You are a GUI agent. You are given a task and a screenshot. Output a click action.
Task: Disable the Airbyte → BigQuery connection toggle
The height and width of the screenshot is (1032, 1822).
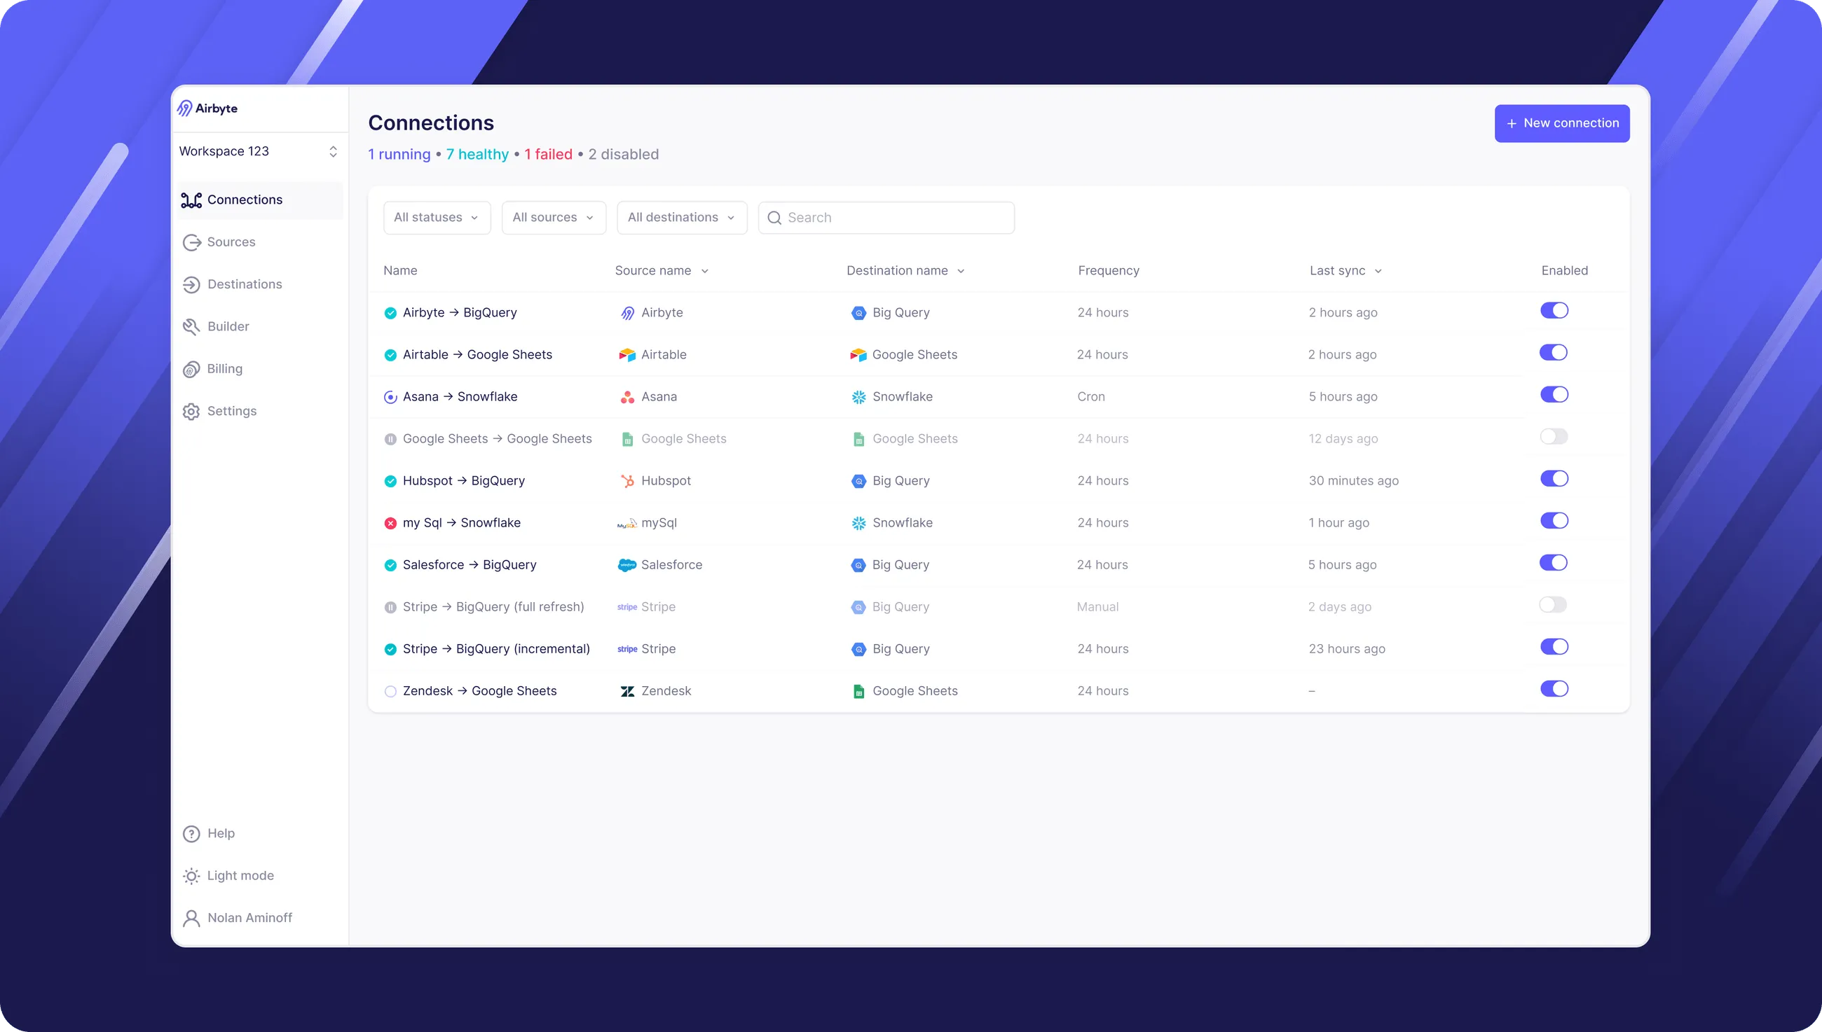[x=1553, y=310]
